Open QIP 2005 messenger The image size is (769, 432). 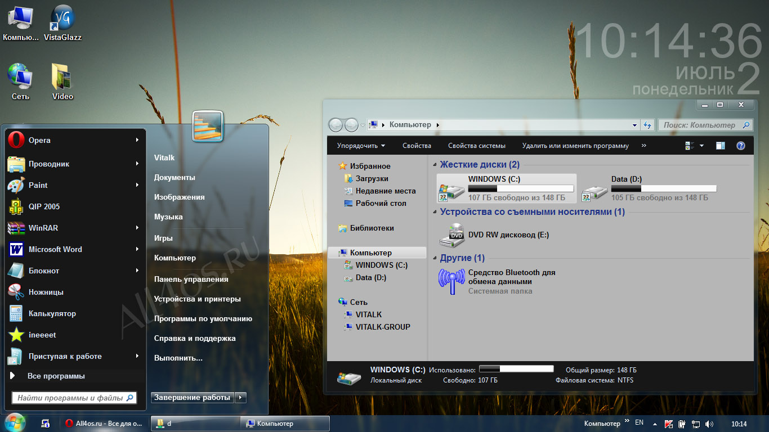[x=75, y=206]
